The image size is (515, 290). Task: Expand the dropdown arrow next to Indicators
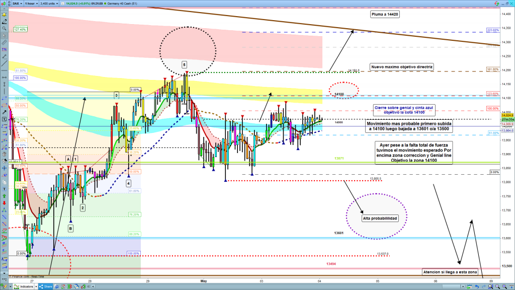[x=37, y=286]
